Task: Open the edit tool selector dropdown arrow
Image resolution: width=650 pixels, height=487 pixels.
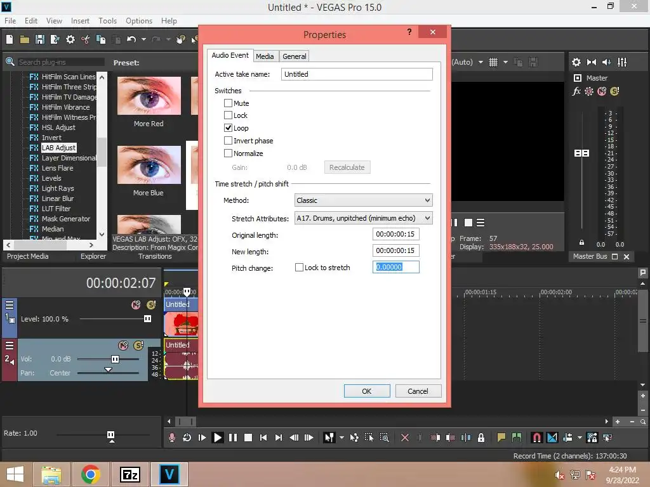Action: click(x=342, y=438)
